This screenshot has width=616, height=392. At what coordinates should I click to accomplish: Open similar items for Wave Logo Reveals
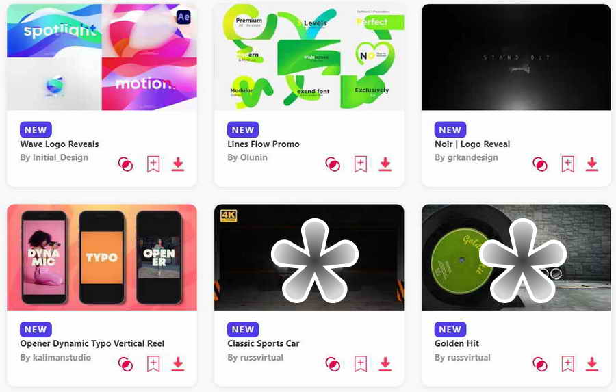pos(125,164)
